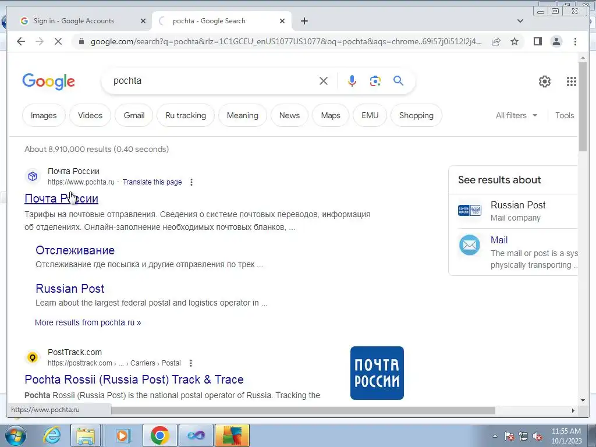596x447 pixels.
Task: Focus the Google search input field
Action: (213, 81)
